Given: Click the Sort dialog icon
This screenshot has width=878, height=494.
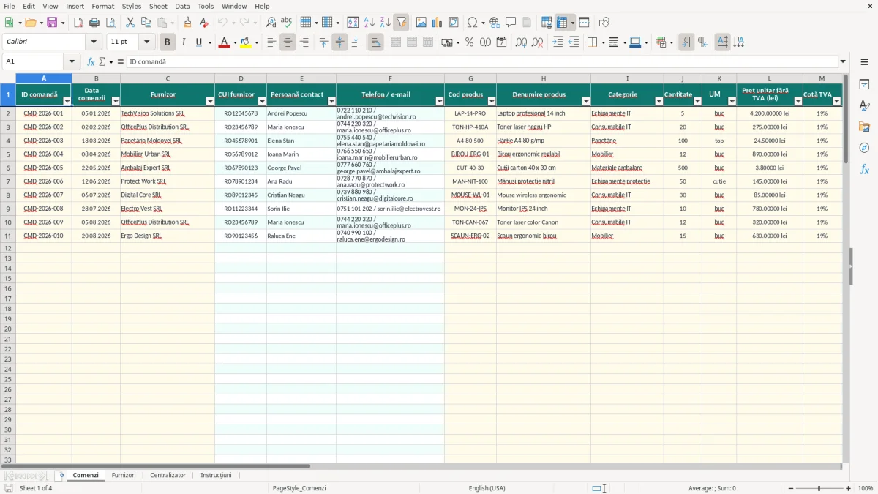Looking at the screenshot, I should pyautogui.click(x=353, y=23).
